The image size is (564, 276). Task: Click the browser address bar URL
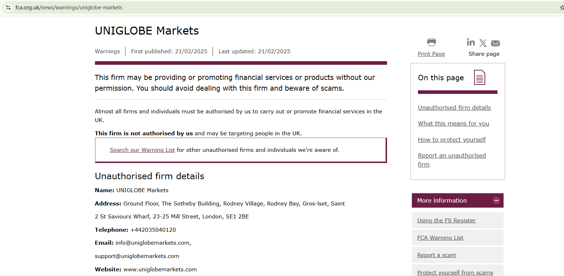[69, 8]
